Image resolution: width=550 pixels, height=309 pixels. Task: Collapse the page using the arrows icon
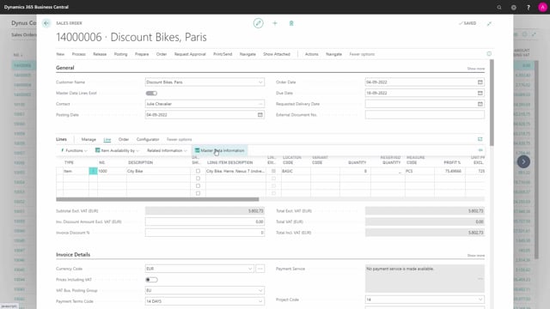coord(489,23)
